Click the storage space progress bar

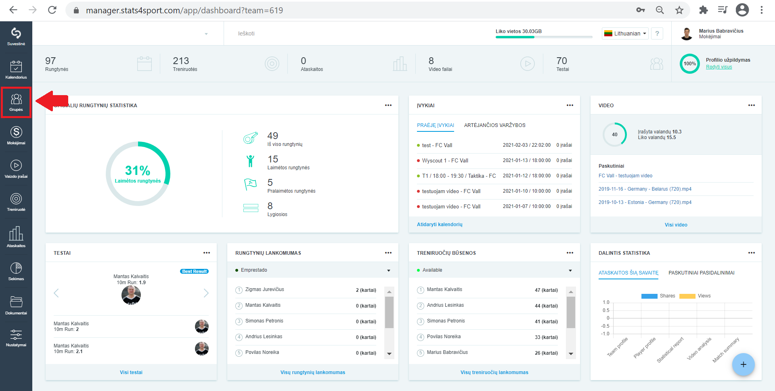coord(544,37)
